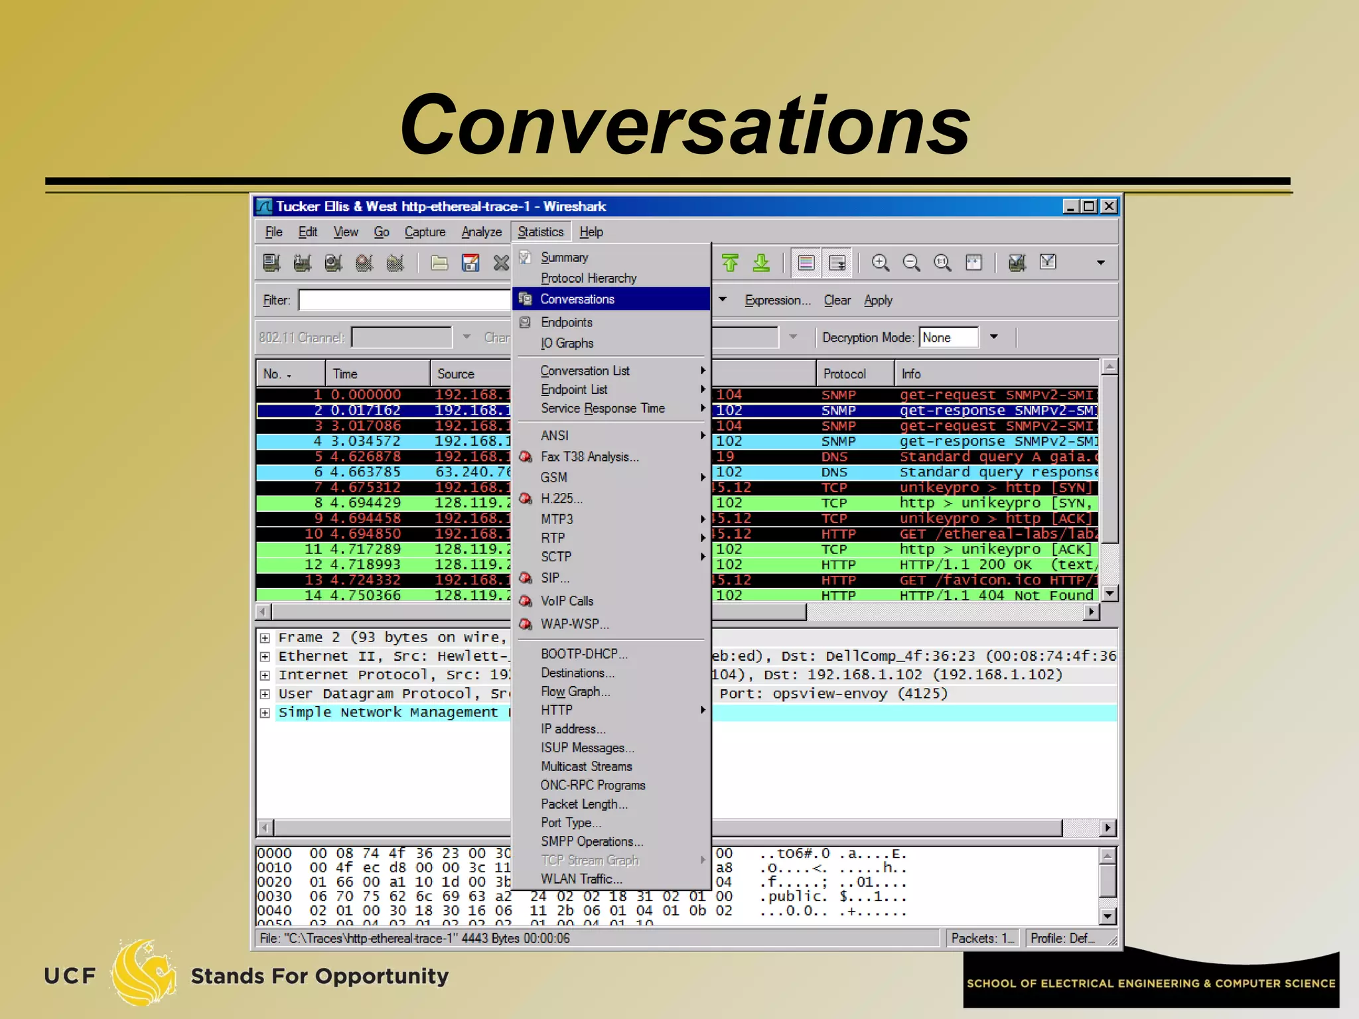Image resolution: width=1359 pixels, height=1019 pixels.
Task: Expand the Ethernet II tree node
Action: click(x=265, y=657)
